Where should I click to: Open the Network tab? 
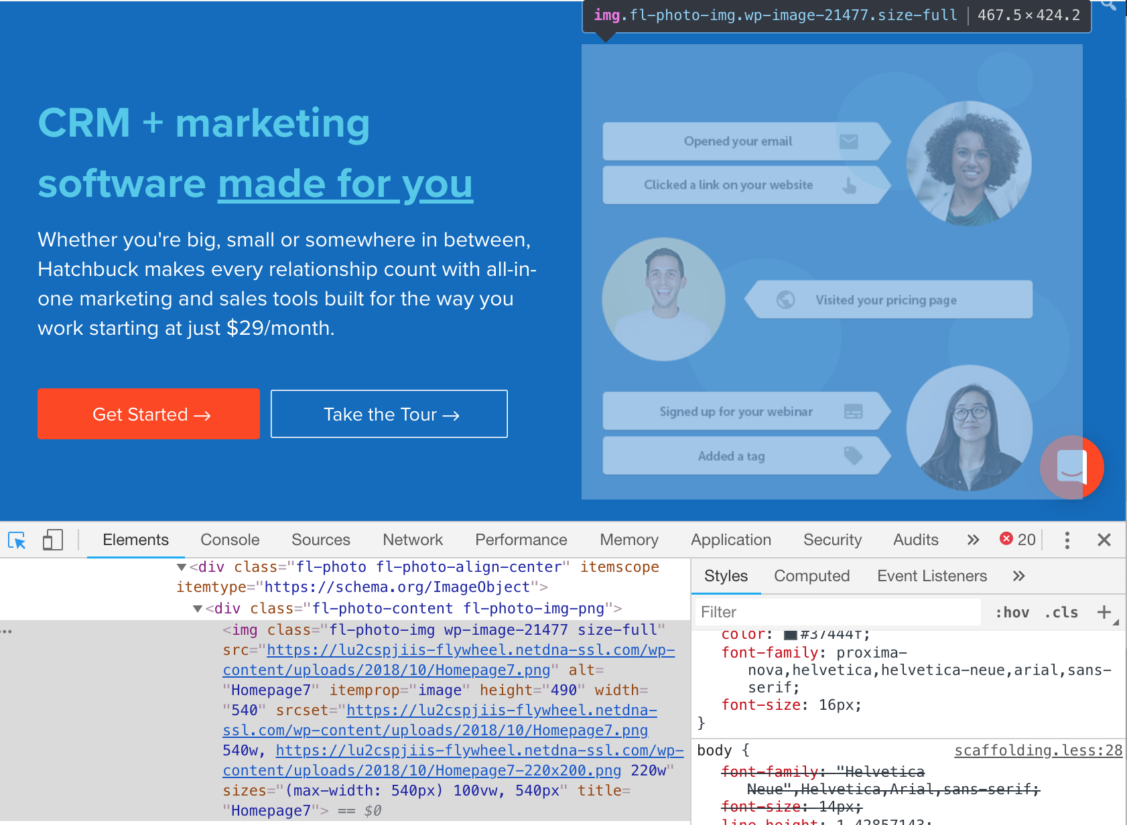click(413, 540)
